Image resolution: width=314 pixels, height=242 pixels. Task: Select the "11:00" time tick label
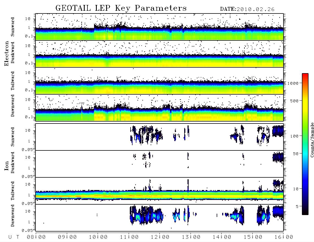pyautogui.click(x=129, y=237)
